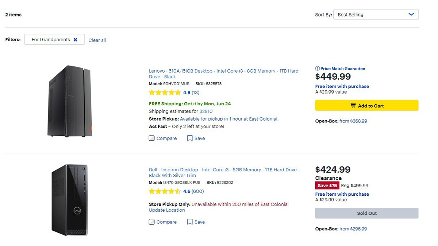Click the Price Match Guarantee info icon
This screenshot has width=438, height=246.
[318, 69]
